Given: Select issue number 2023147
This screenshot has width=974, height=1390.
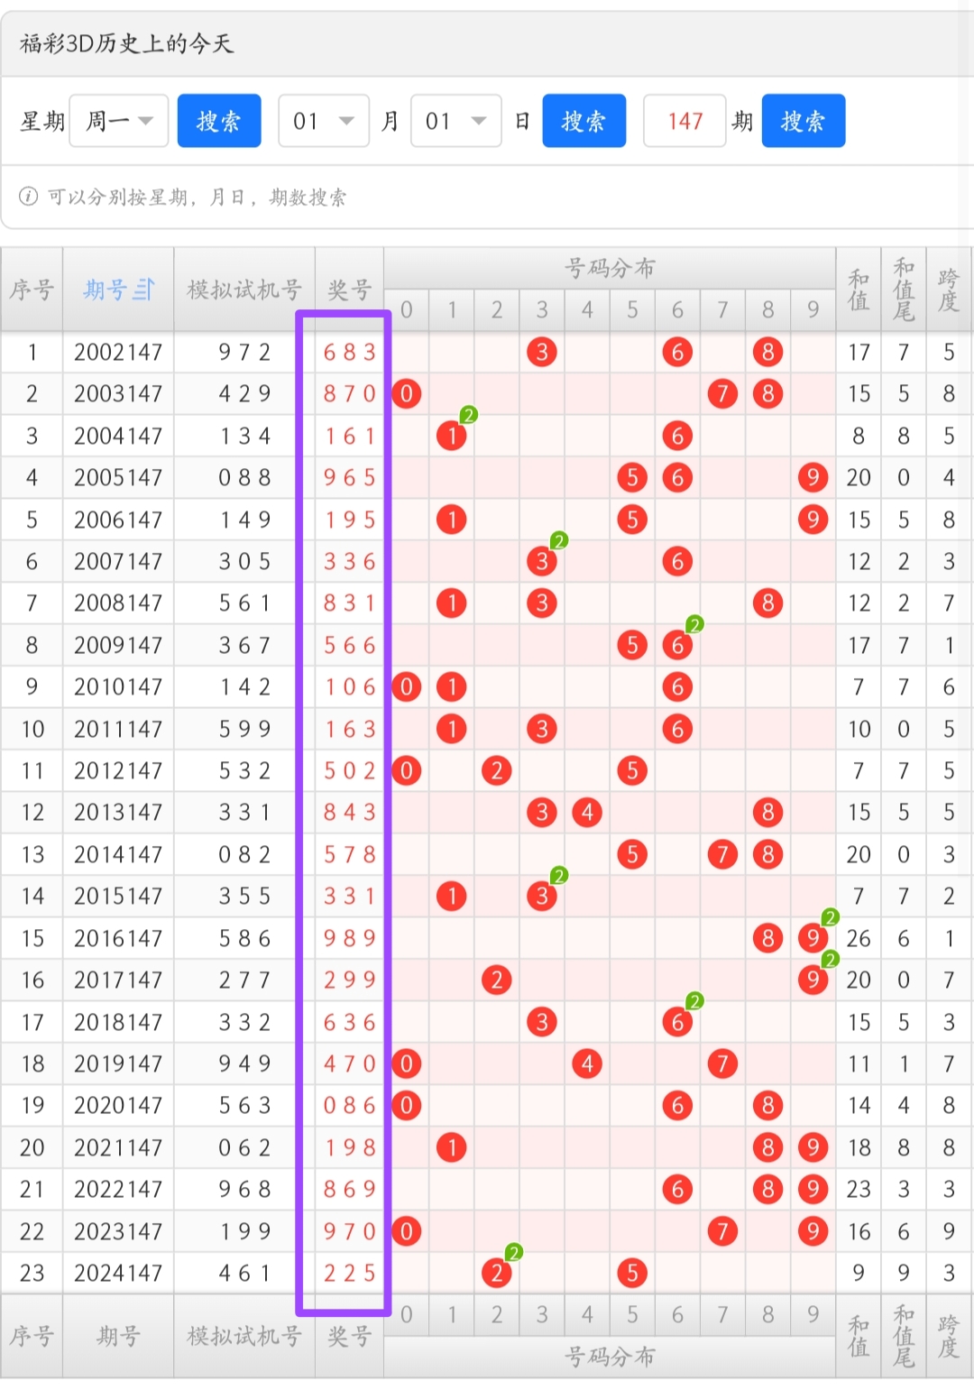Looking at the screenshot, I should pos(118,1231).
